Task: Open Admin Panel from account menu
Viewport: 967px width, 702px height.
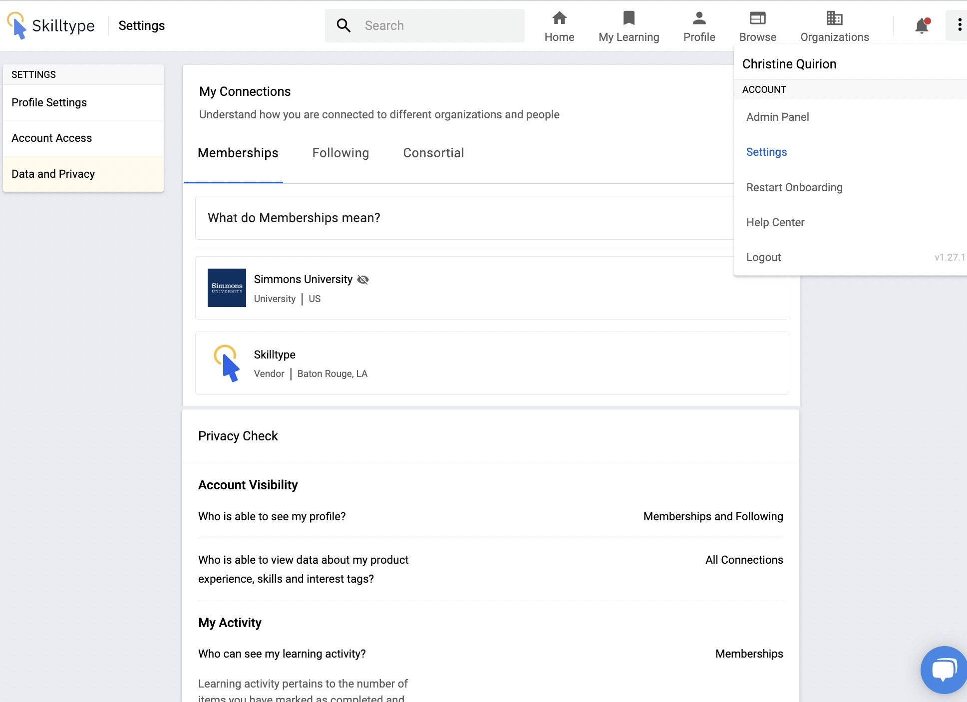Action: click(x=777, y=117)
